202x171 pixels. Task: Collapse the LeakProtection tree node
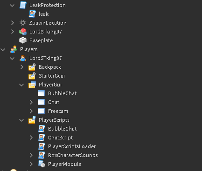coord(12,5)
